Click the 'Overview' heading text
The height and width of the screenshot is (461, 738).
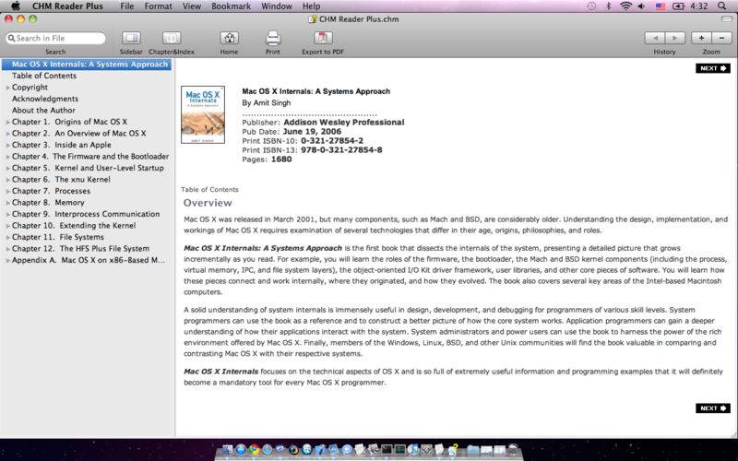coord(208,203)
